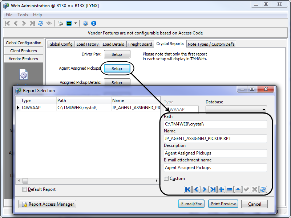Toggle the Default Report checkbox
Viewport: 291px width, 218px height.
[24, 189]
